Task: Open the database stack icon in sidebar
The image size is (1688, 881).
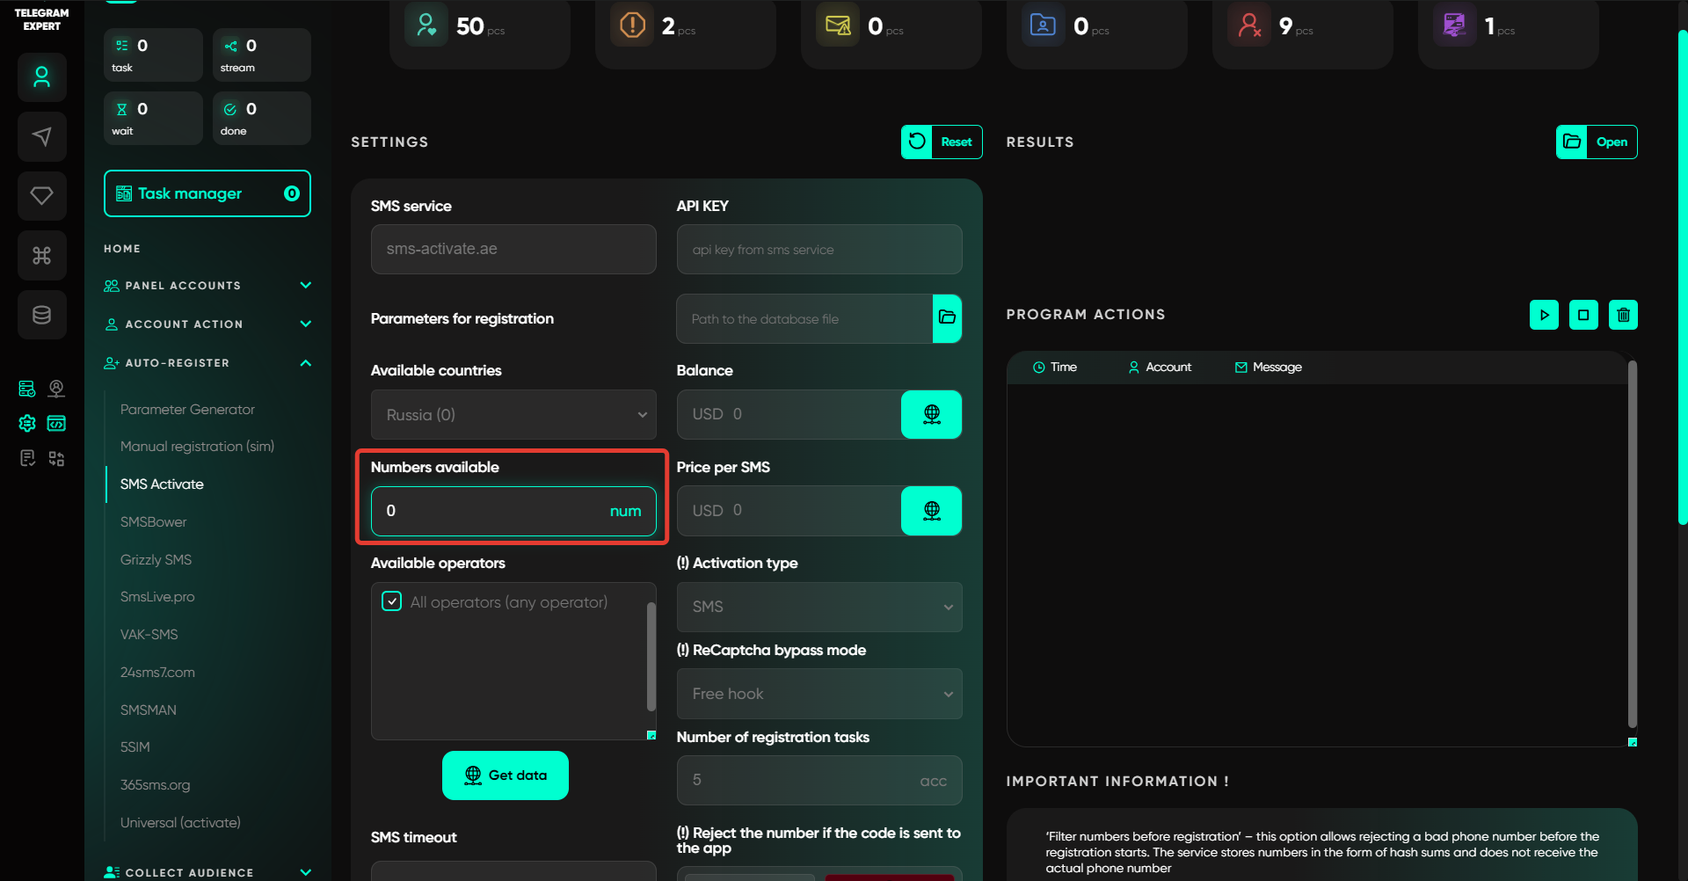Action: click(41, 315)
